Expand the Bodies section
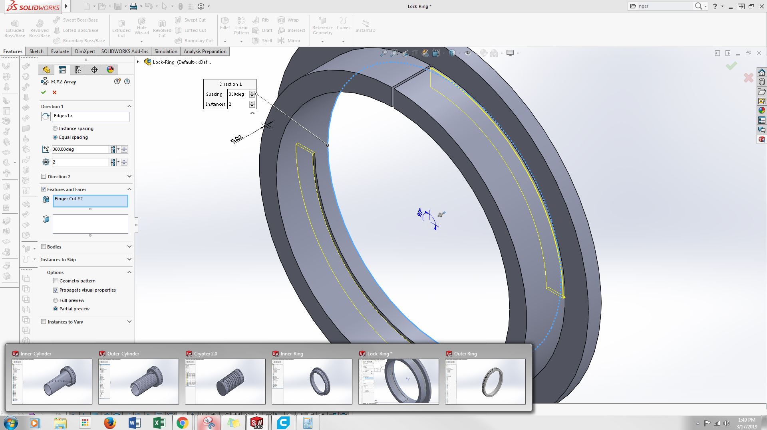The height and width of the screenshot is (430, 767). (129, 247)
